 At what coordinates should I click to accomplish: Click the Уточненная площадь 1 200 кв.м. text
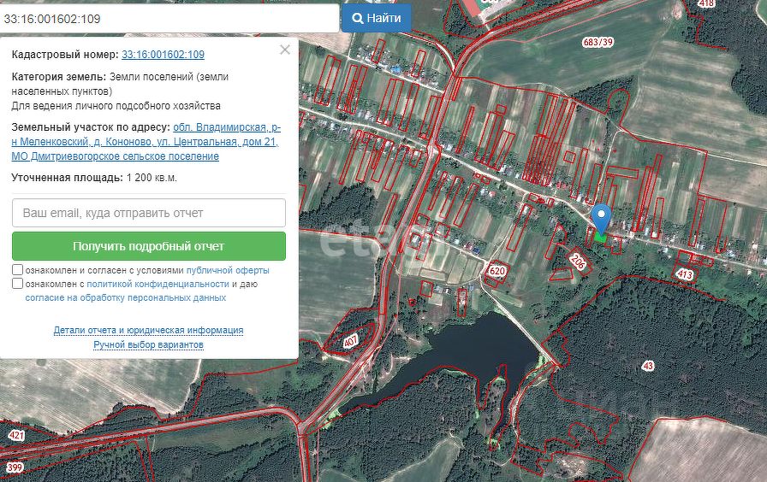tap(94, 178)
